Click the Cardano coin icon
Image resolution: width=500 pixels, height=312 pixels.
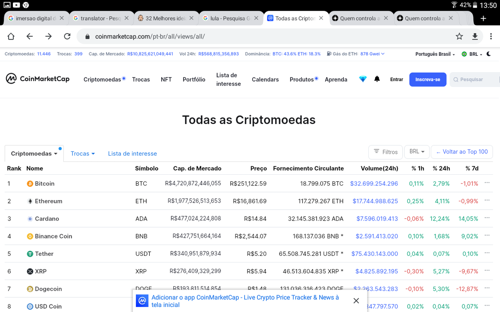pos(30,218)
